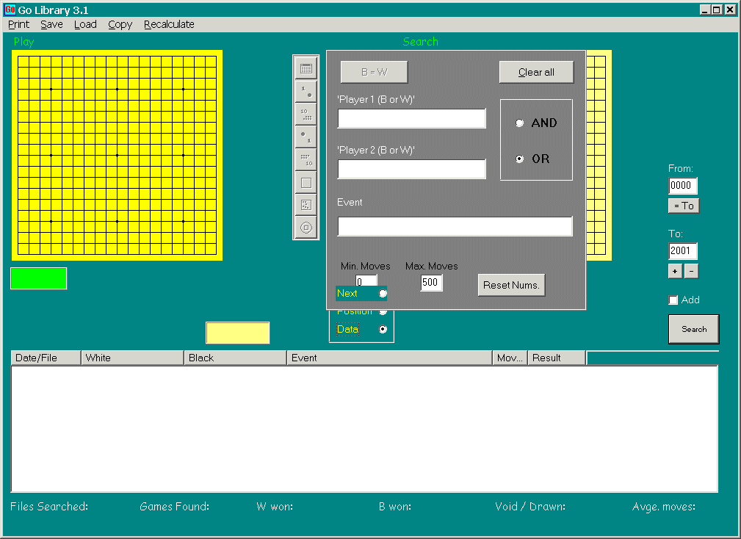This screenshot has width=741, height=539.
Task: Click the Date/File column header
Action: click(46, 358)
